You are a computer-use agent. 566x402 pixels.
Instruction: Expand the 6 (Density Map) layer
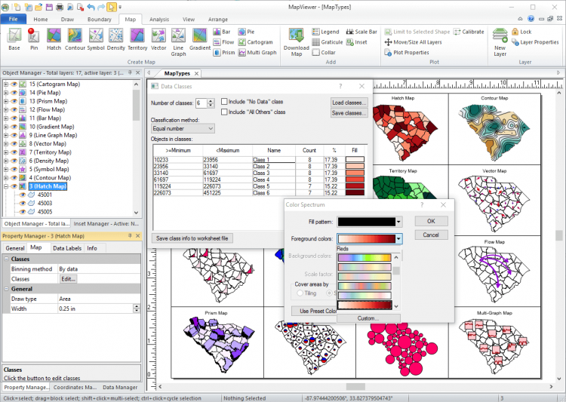point(6,161)
